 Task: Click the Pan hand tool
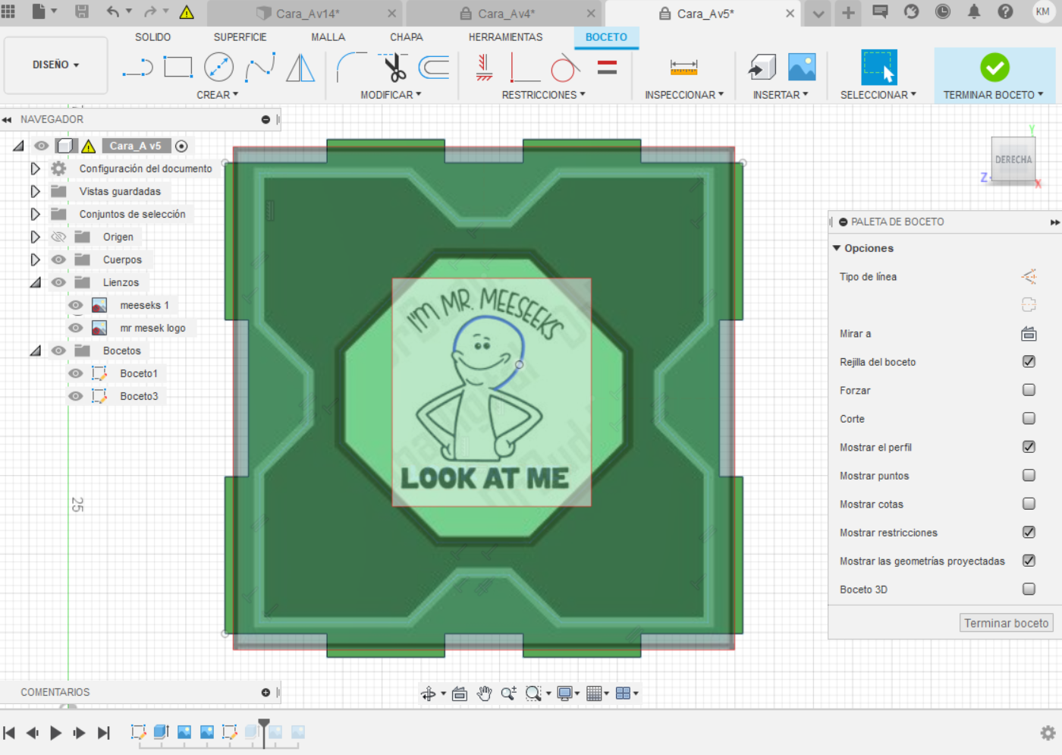[485, 693]
